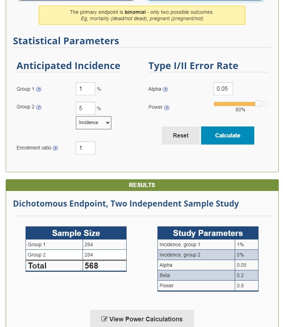Open View Power Calculations
Image resolution: width=283 pixels, height=327 pixels.
click(142, 318)
